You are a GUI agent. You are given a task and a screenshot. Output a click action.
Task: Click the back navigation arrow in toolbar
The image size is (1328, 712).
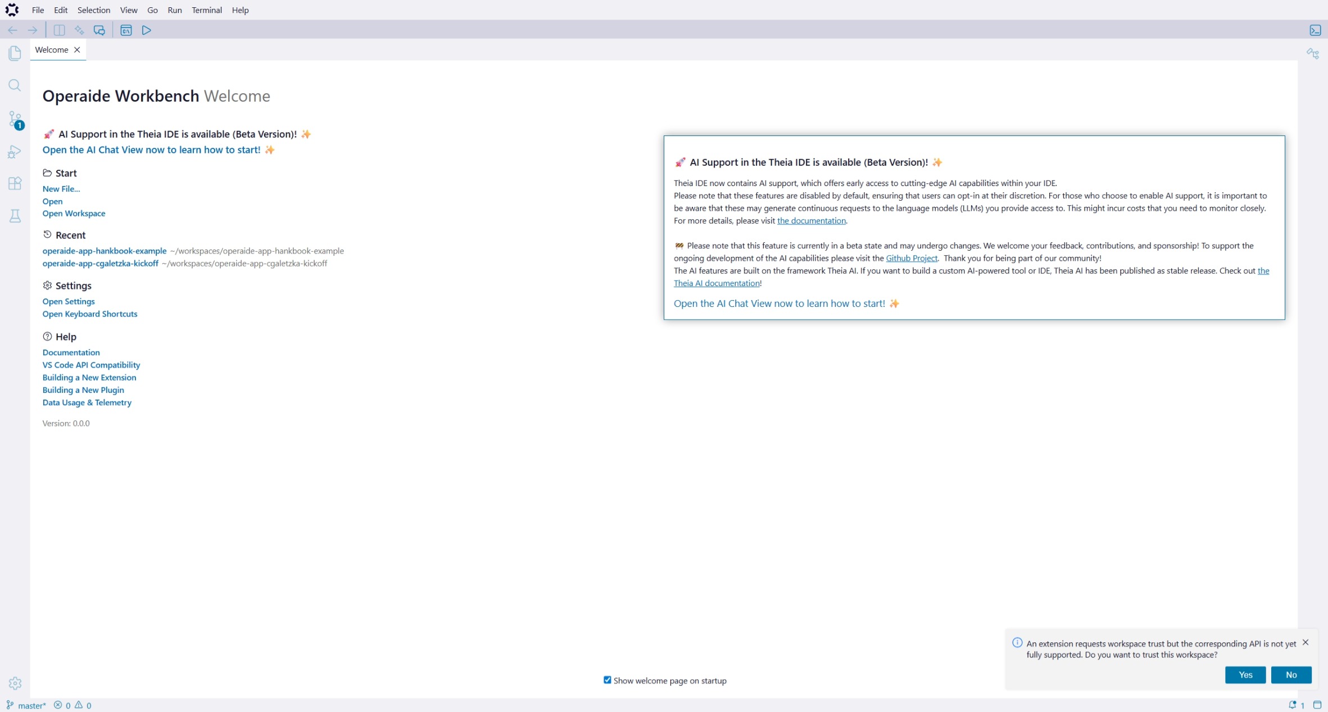pyautogui.click(x=12, y=30)
